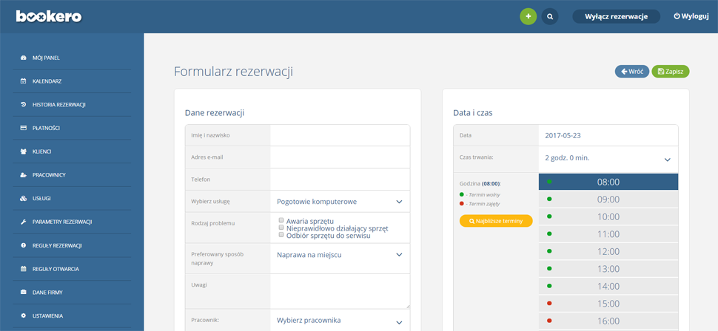This screenshot has height=331, width=718.
Task: Tick Nieprawidłowo działający sprzęt checkbox
Action: point(281,228)
